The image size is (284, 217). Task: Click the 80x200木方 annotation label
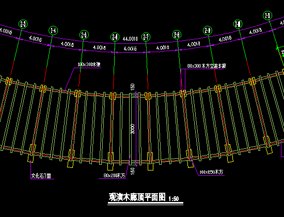114,176
